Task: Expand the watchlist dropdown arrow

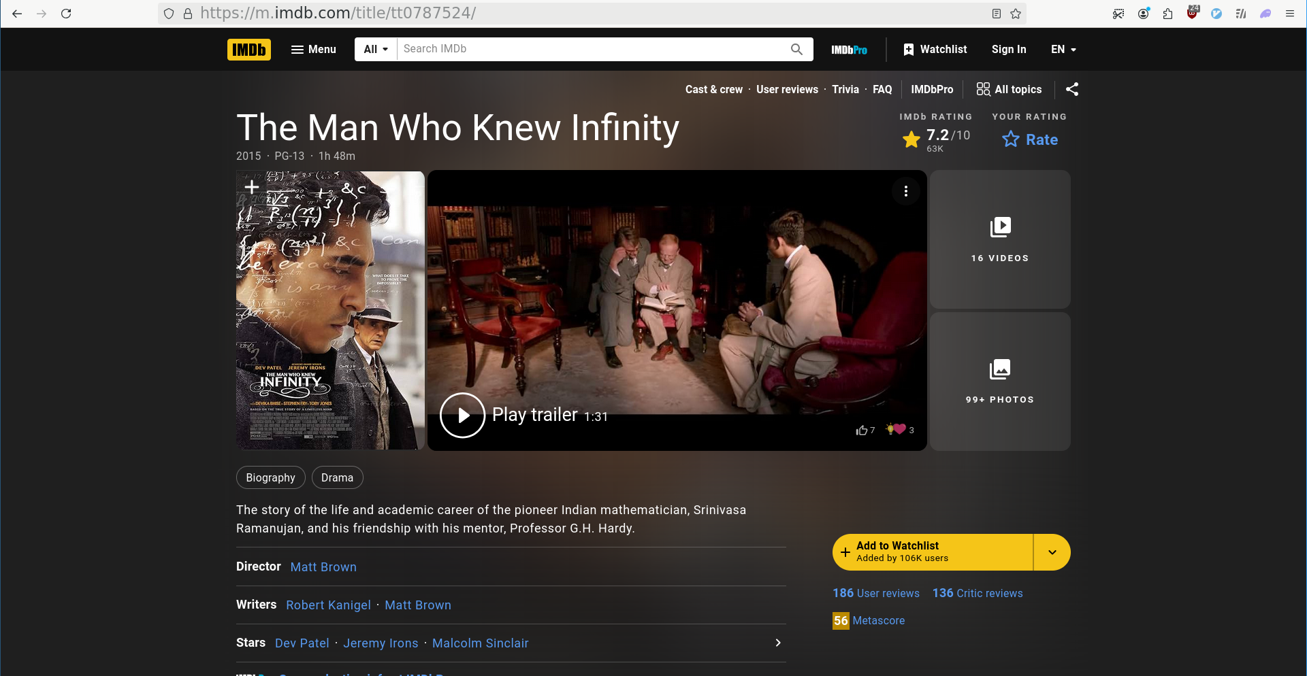Action: (x=1052, y=552)
